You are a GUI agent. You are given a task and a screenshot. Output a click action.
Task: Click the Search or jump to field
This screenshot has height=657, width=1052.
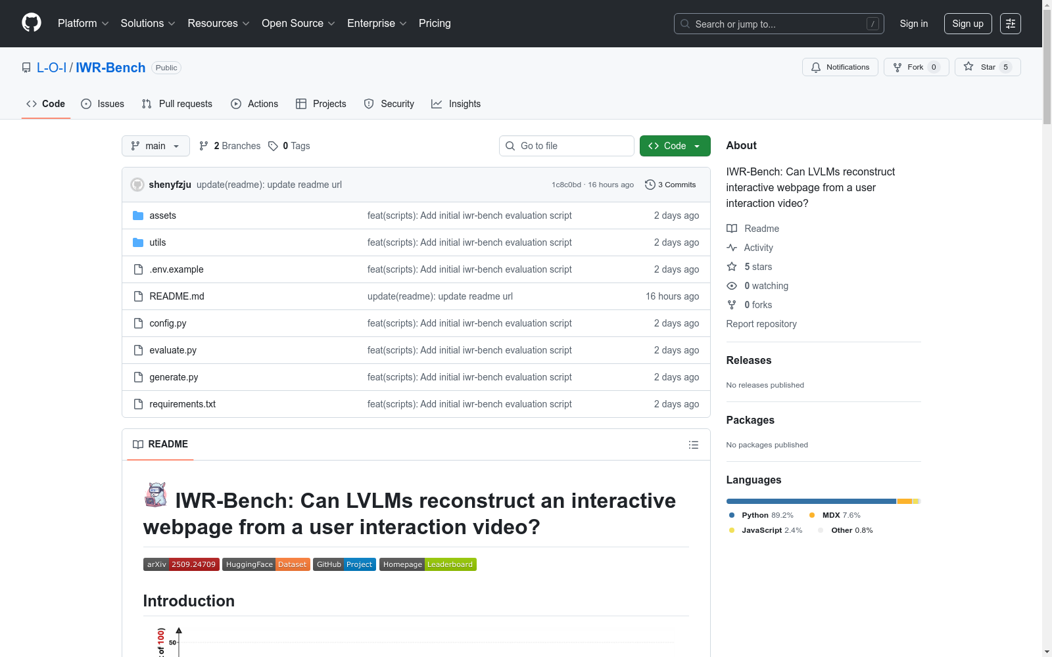[779, 24]
